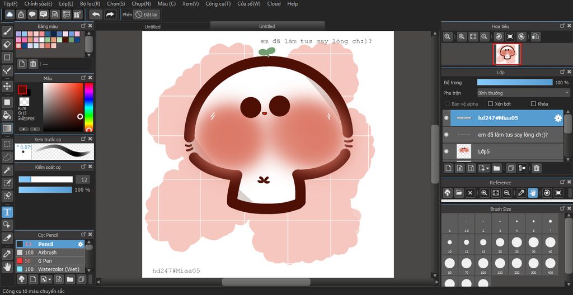The height and width of the screenshot is (295, 573).
Task: Delete layer using trash icon in Layer panel
Action: pyautogui.click(x=536, y=168)
